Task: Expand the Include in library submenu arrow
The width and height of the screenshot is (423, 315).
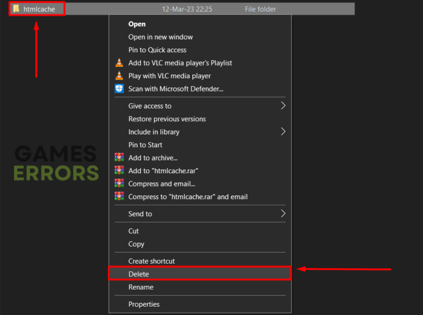Action: [x=283, y=131]
